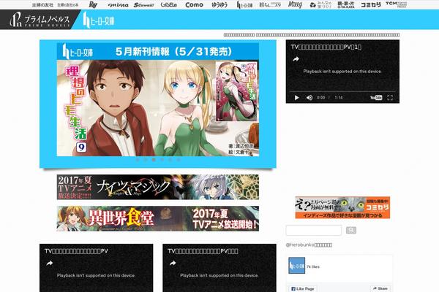This screenshot has width=439, height=292.
Task: Open the 主婦の友社の本 link in top bar
Action: point(68,5)
